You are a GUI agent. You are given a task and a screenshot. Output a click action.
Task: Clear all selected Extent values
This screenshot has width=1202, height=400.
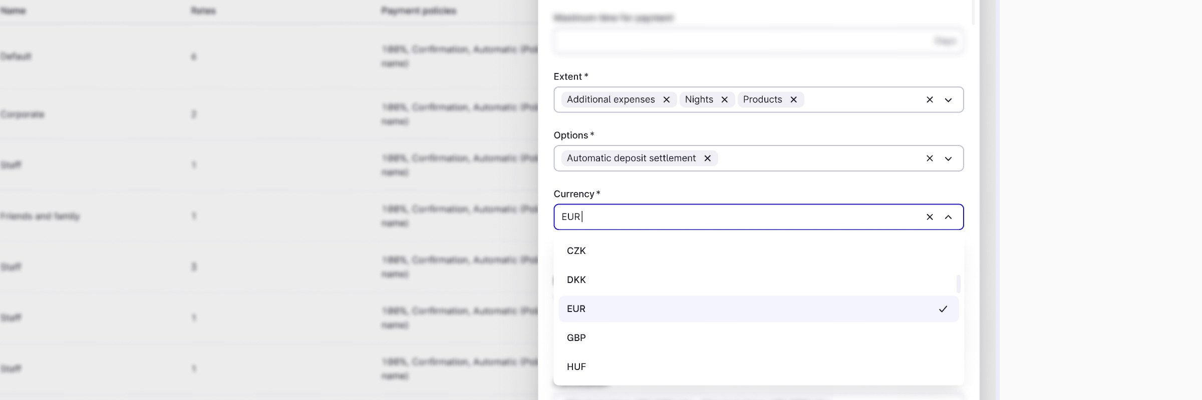(x=930, y=99)
